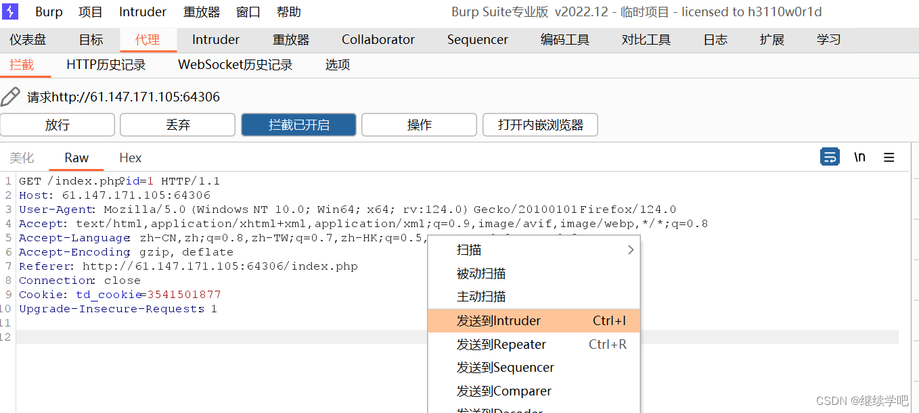Click the GET /index.php?id=1 request line
Screen dimensions: 919x413
[x=119, y=181]
